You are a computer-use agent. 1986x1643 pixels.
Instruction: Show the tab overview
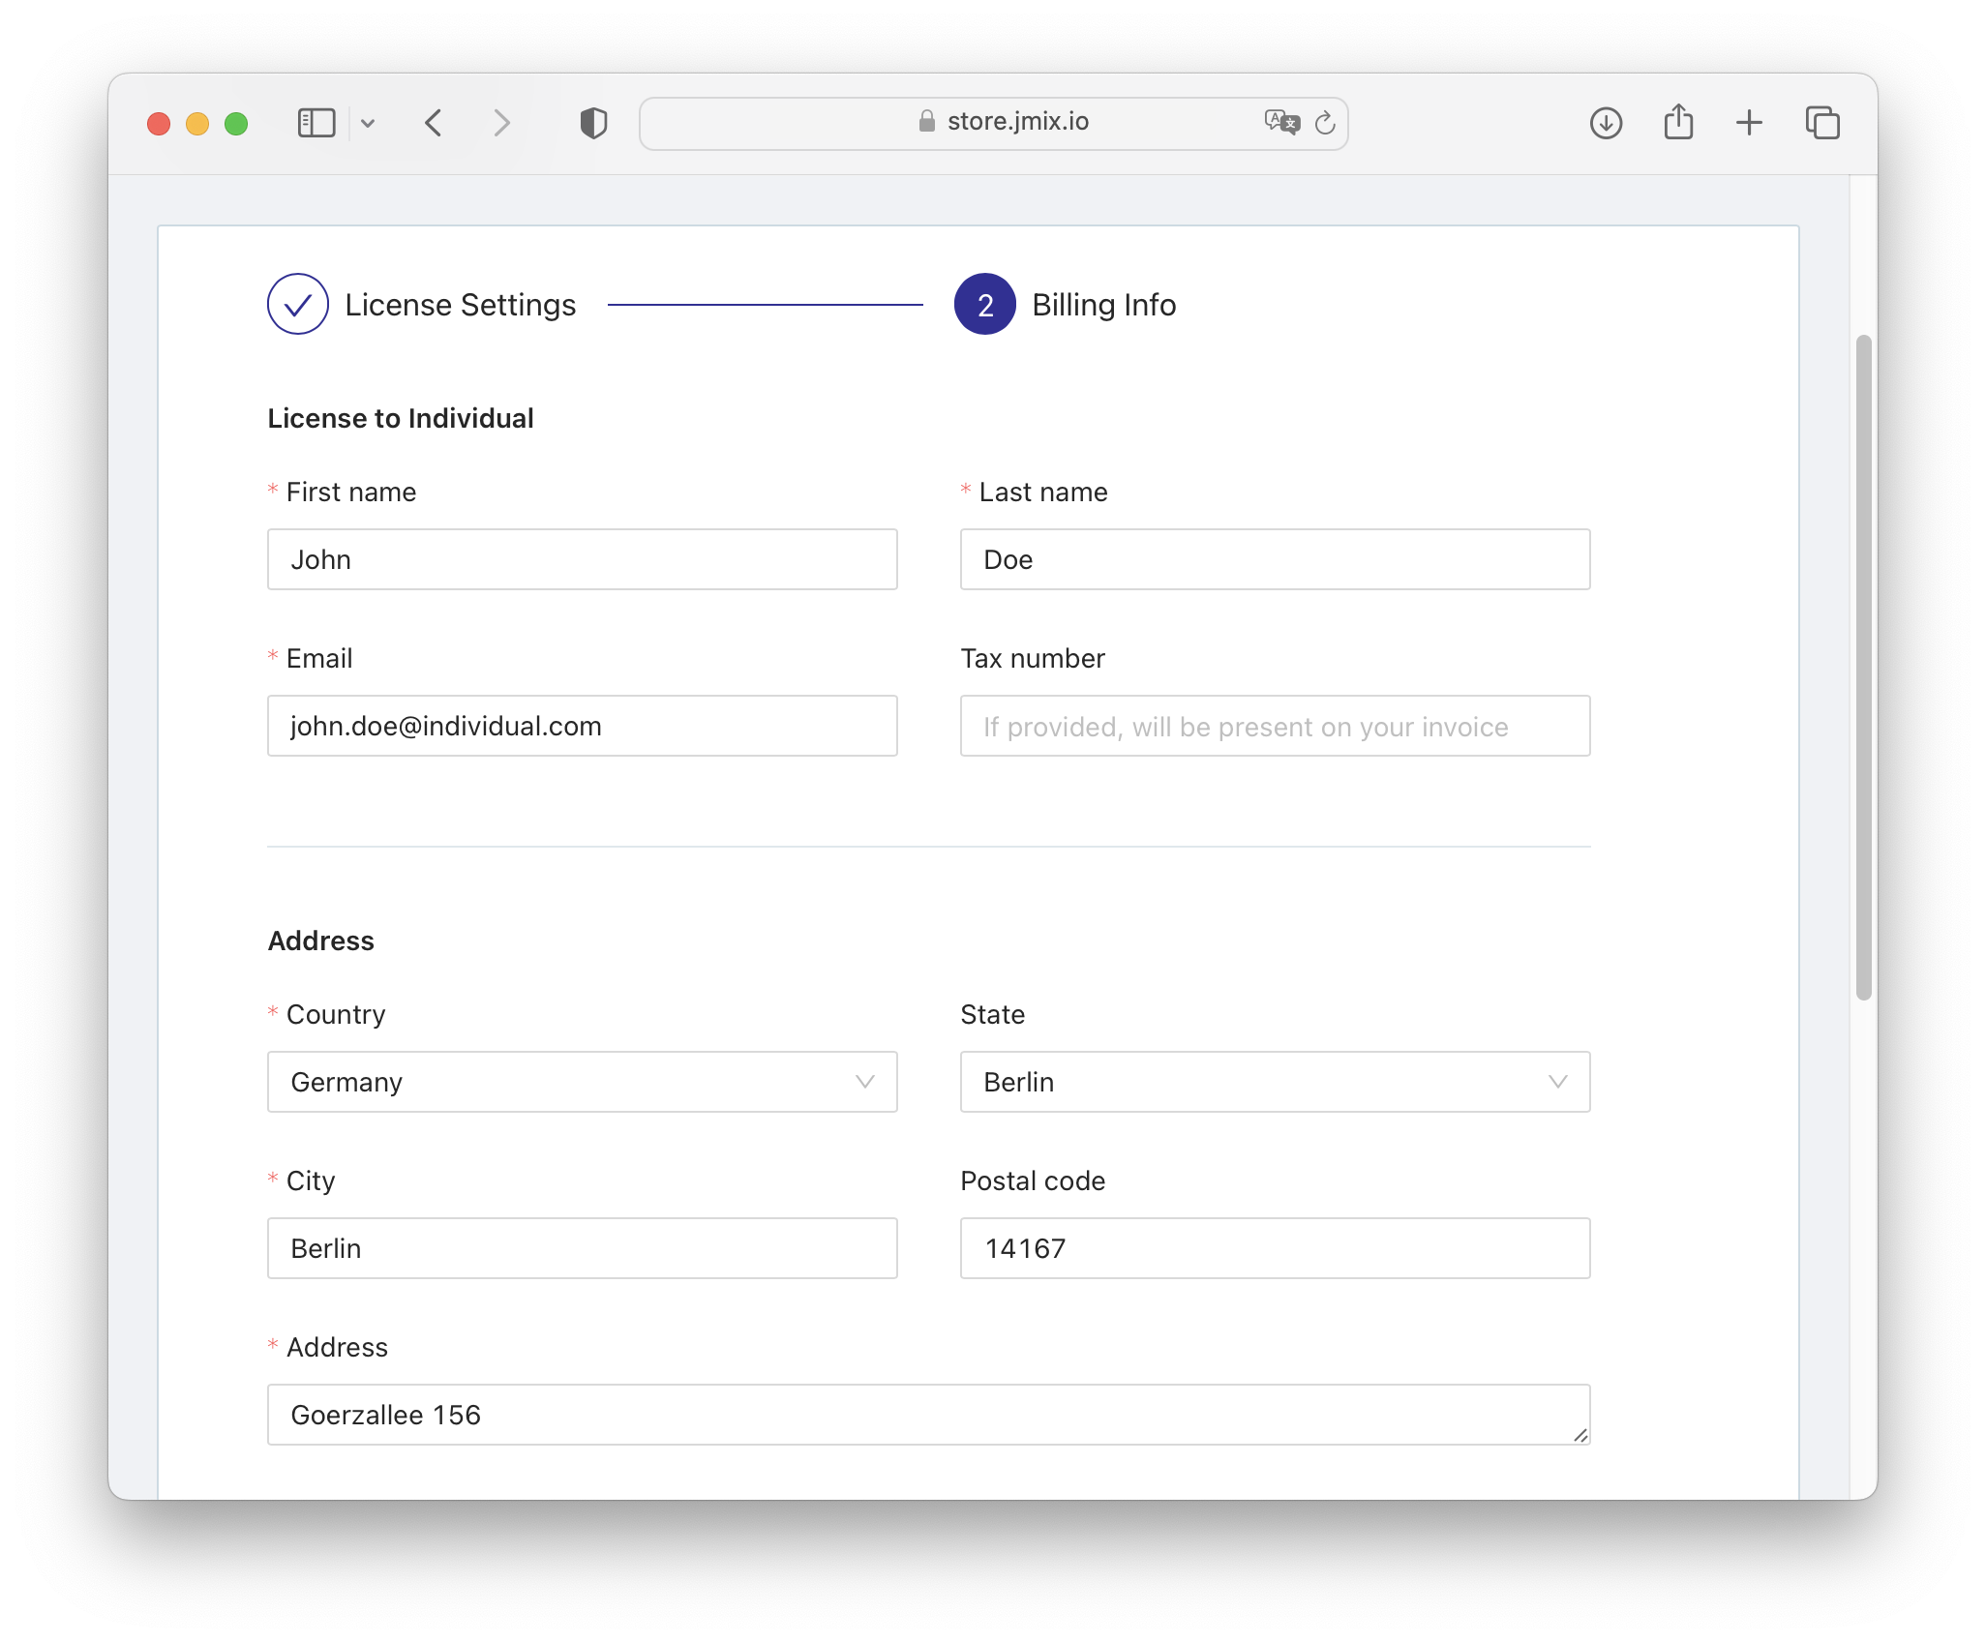point(1823,123)
